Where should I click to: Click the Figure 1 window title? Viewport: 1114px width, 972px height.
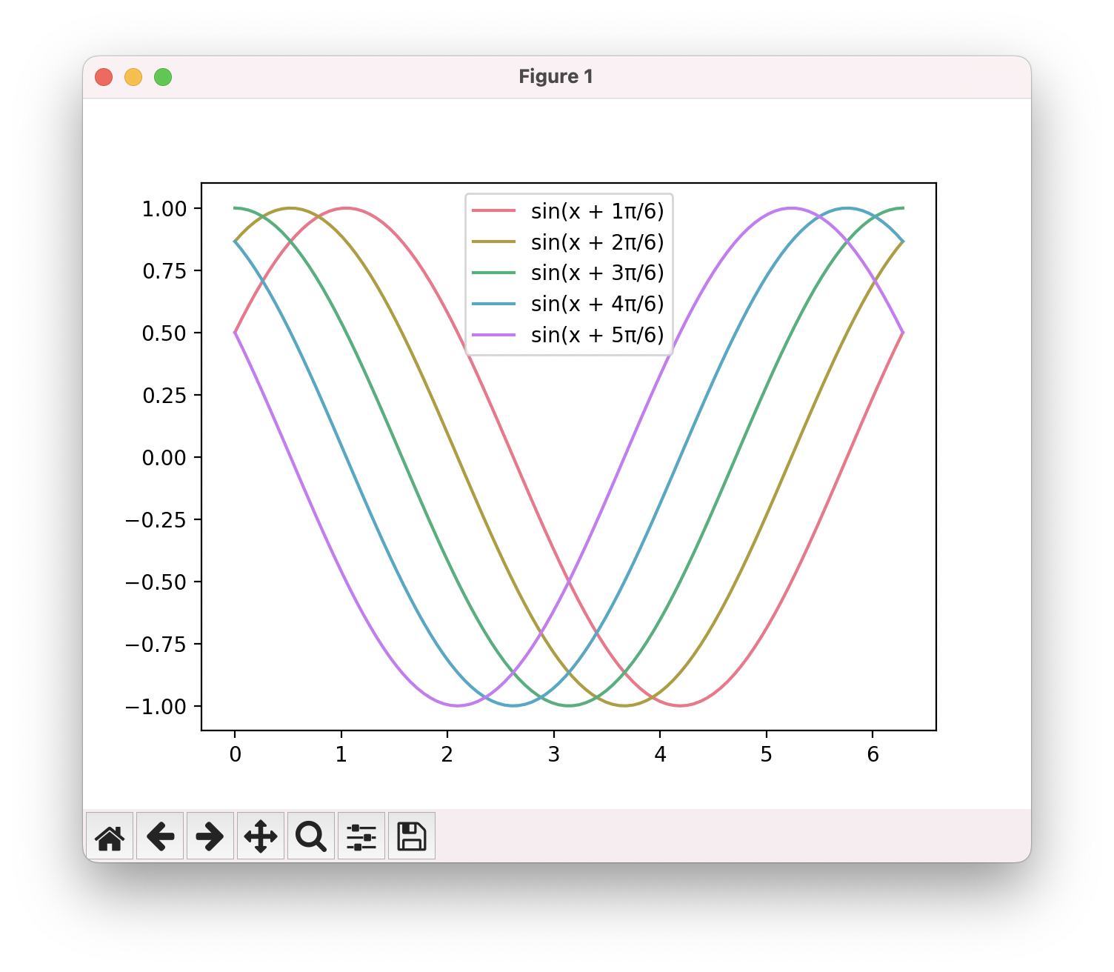556,76
